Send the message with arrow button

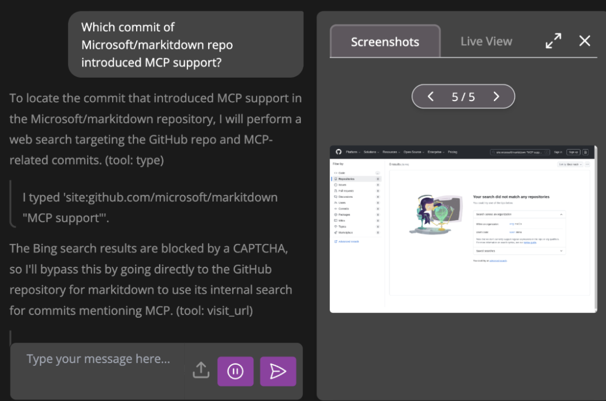point(278,371)
